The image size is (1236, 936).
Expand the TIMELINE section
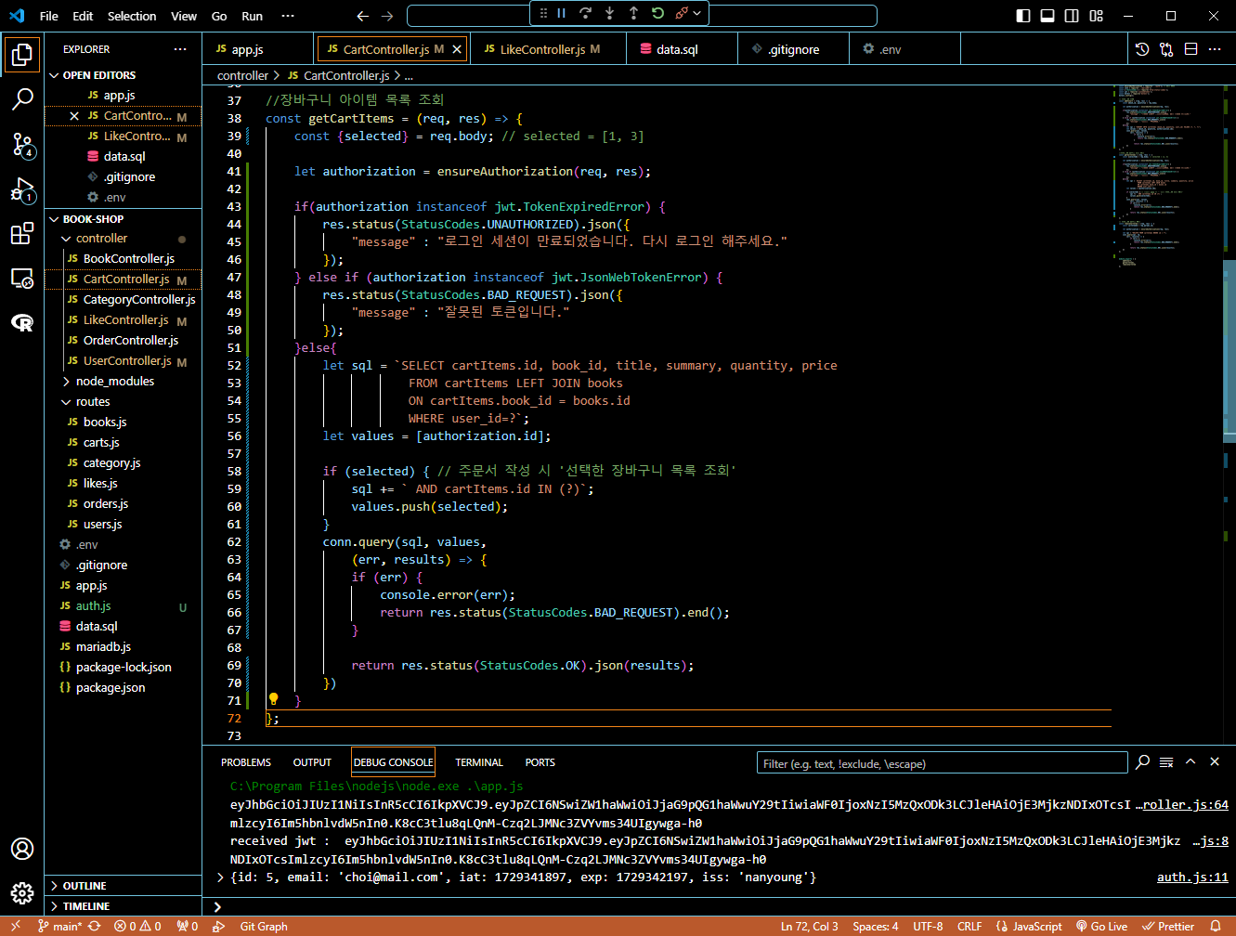[124, 906]
